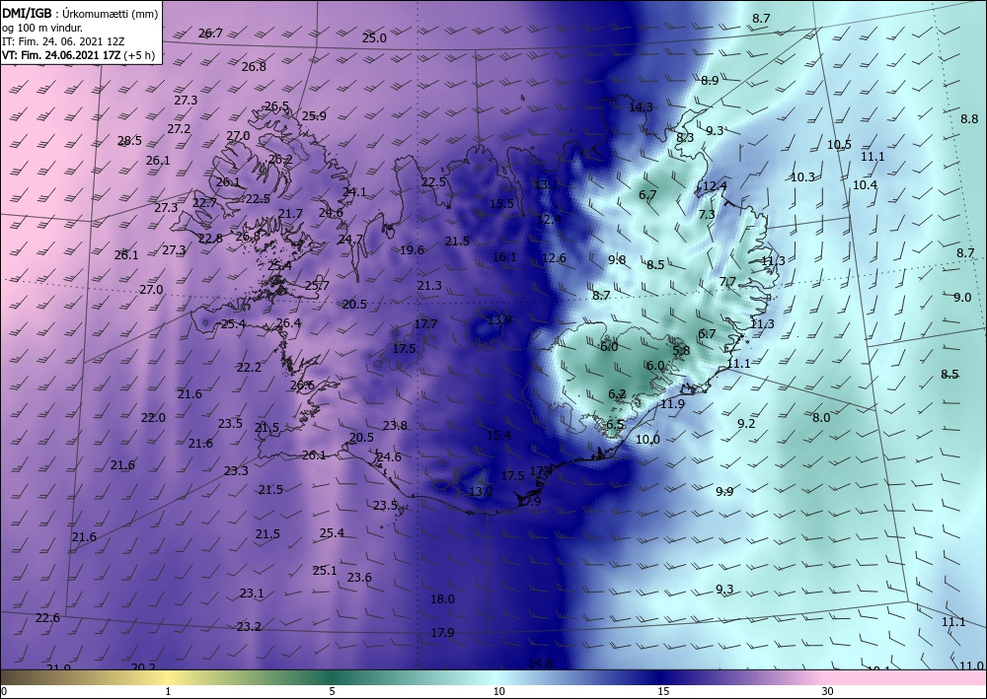Click the map value 13.2
Image resolution: width=987 pixels, height=699 pixels.
tap(481, 491)
